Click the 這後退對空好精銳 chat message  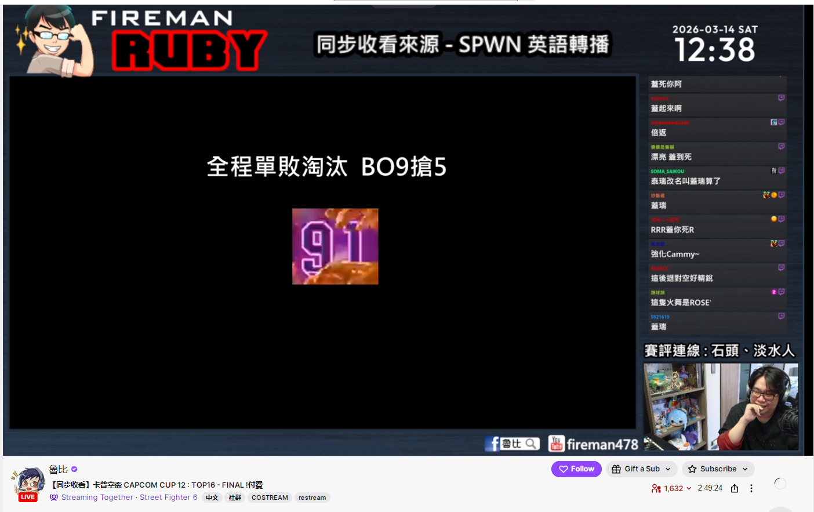pyautogui.click(x=682, y=278)
